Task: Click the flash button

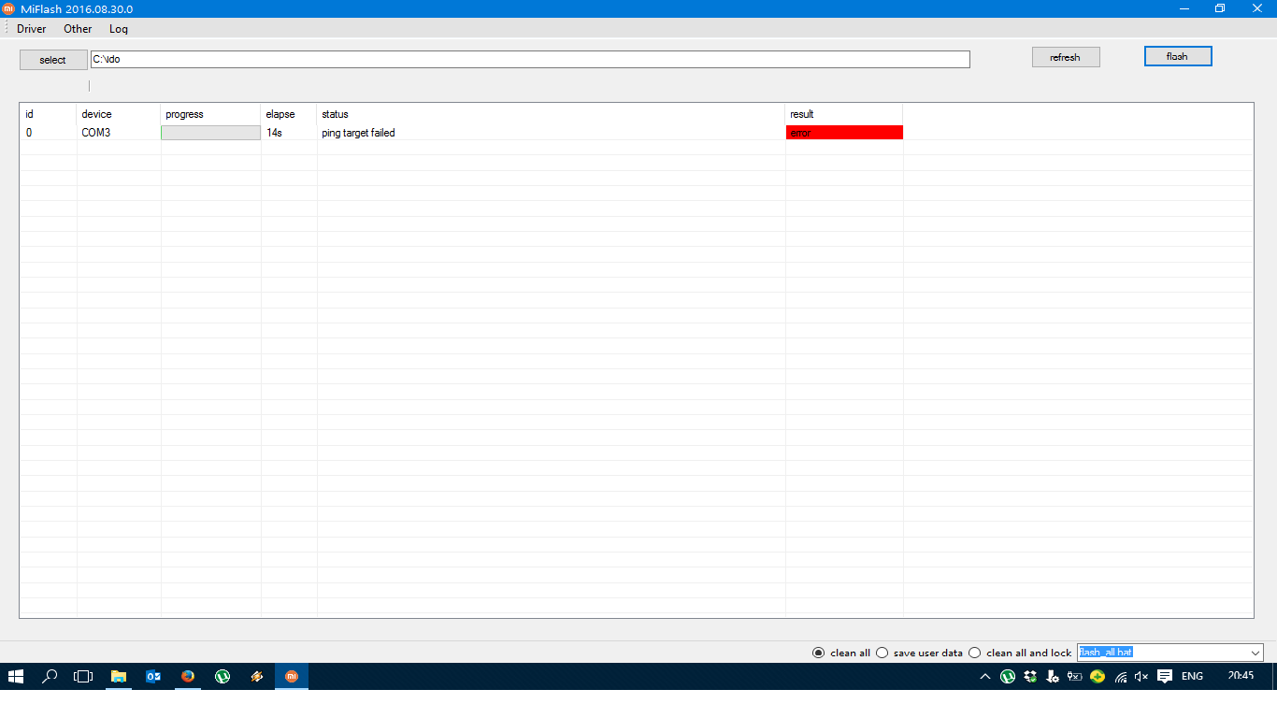Action: tap(1178, 56)
